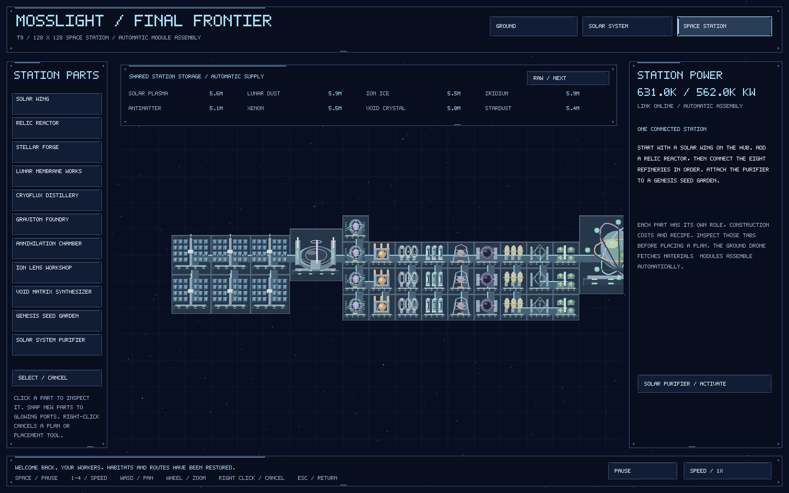
Task: Inspect the top-row Void Matrix Synthesizer diamond module
Action: click(540, 255)
